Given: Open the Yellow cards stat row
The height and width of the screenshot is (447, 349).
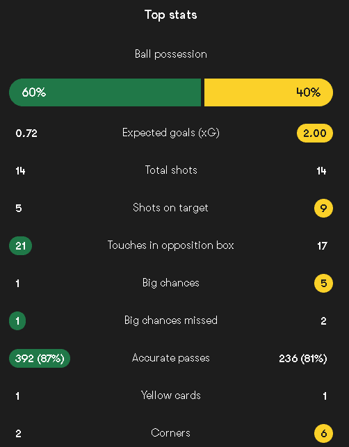Looking at the screenshot, I should point(171,396).
